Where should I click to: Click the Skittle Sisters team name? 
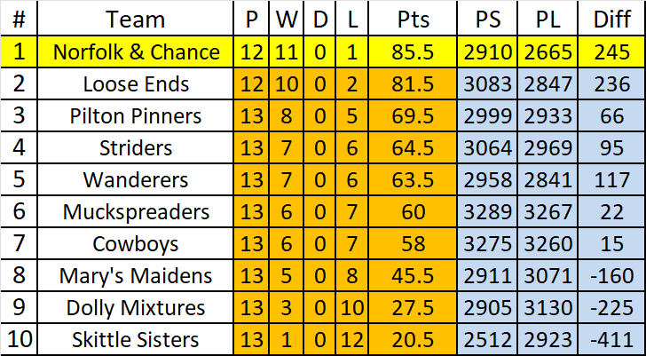136,340
